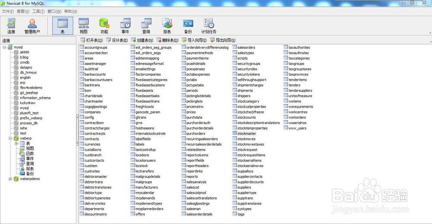Select the salesorderdetails table
The width and height of the screenshot is (432, 224).
click(199, 214)
